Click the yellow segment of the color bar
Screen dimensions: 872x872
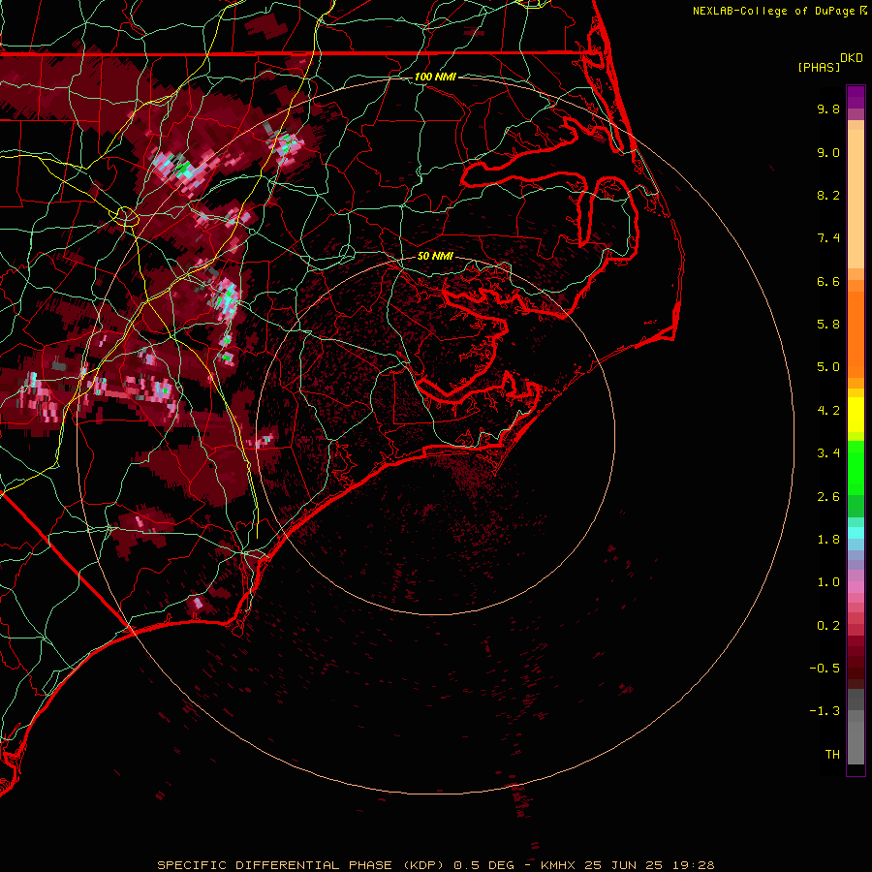(x=856, y=415)
